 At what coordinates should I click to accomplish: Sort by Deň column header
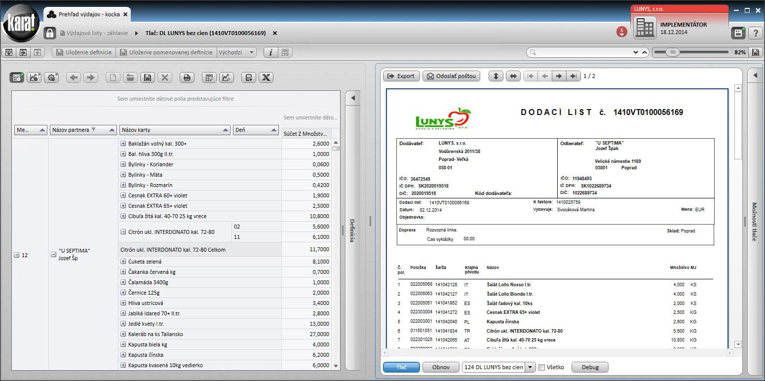click(256, 130)
